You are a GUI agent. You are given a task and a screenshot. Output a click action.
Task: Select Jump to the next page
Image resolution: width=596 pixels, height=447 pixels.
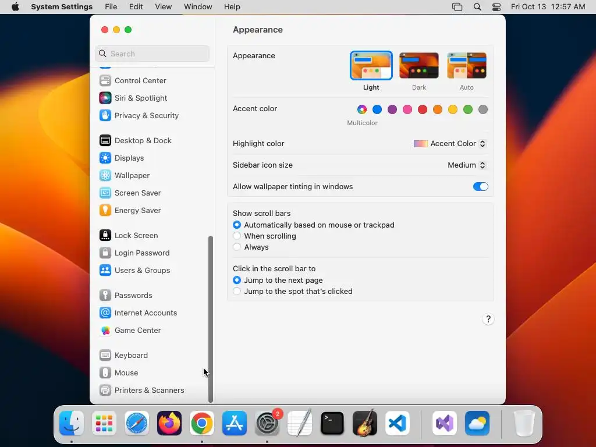pyautogui.click(x=237, y=280)
